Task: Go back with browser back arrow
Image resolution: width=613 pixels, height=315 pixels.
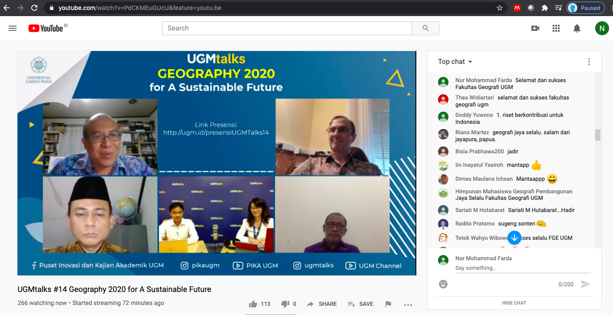Action: [7, 8]
